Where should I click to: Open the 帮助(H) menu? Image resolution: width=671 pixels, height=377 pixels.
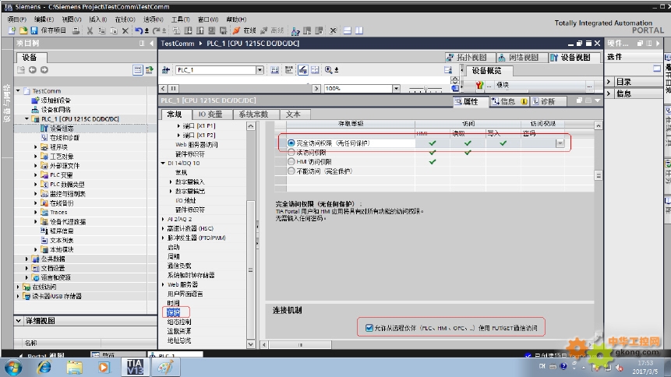(236, 19)
